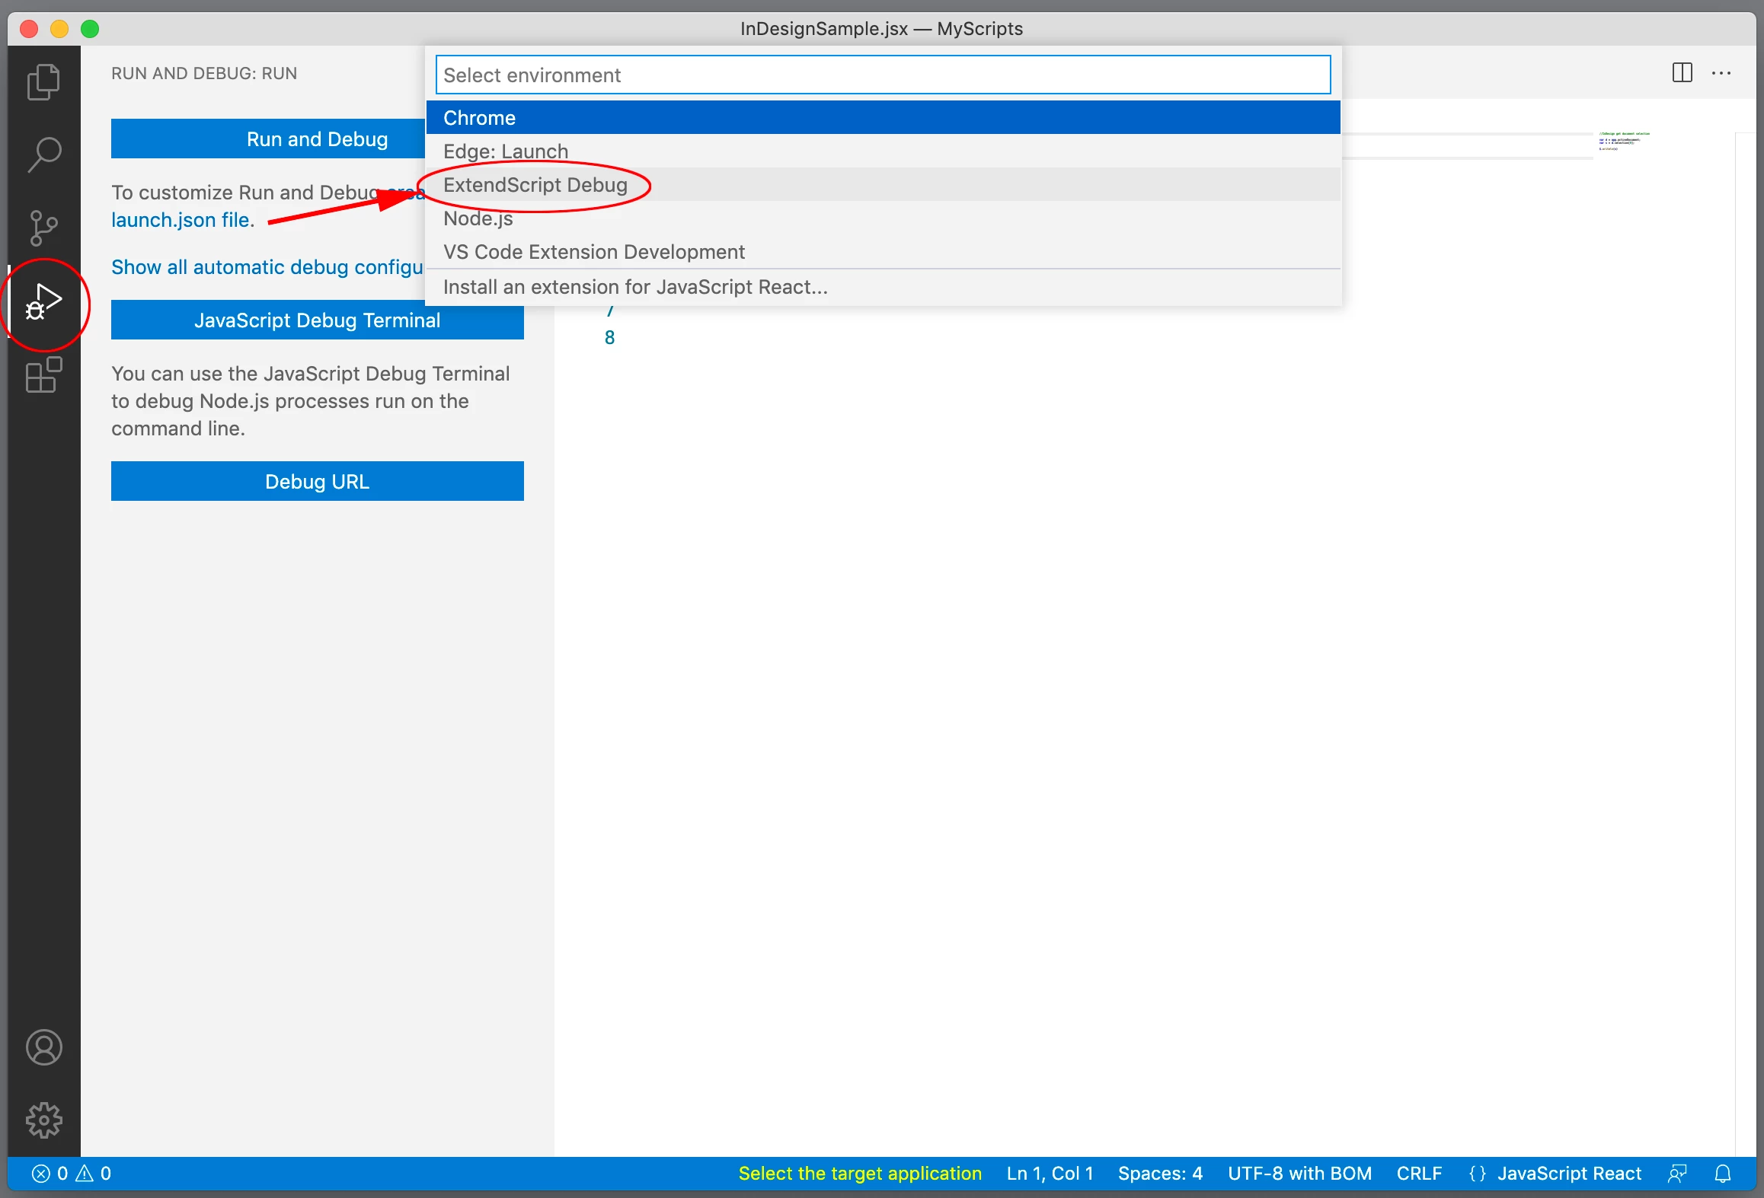Screen dimensions: 1764x1198
Task: Choose Node.js environment option
Action: tap(478, 218)
